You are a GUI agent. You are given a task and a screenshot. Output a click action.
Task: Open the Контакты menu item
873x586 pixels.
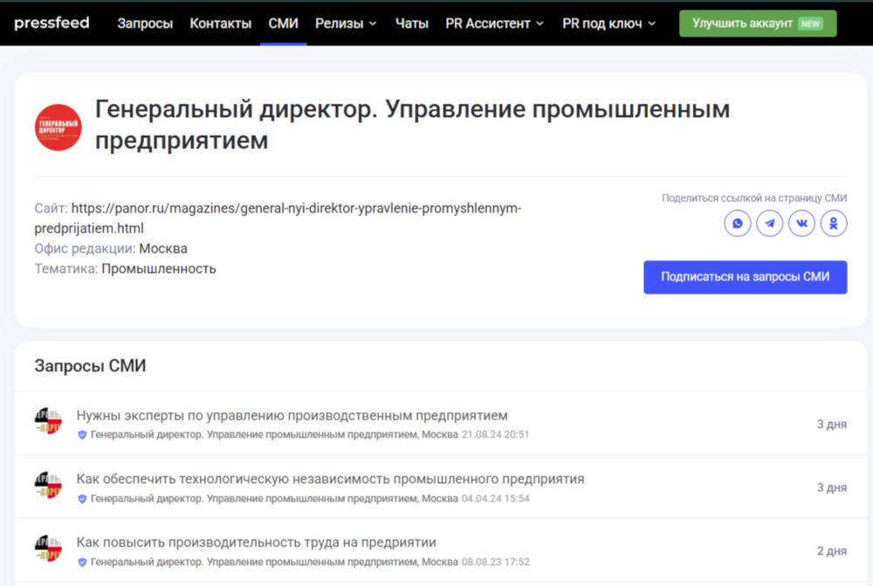click(221, 24)
